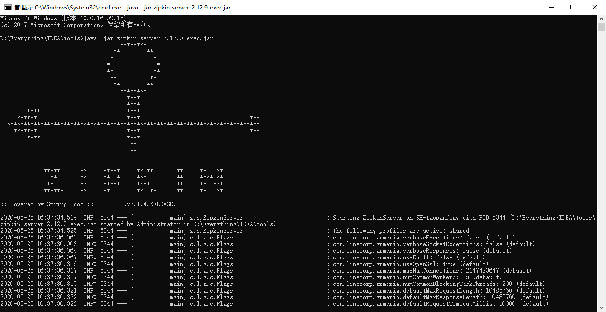
Task: Click the defaultRequestTimeoutMillis: 10000 log line
Action: (x=274, y=303)
